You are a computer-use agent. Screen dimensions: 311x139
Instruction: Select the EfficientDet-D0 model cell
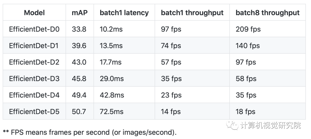34,29
